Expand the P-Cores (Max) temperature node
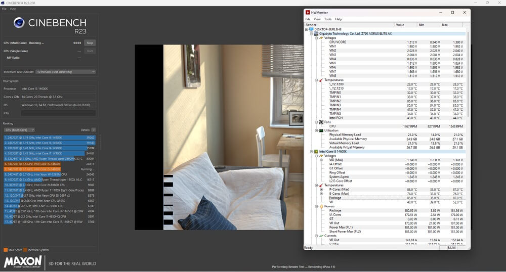Image resolution: width=506 pixels, height=272 pixels. [321, 190]
